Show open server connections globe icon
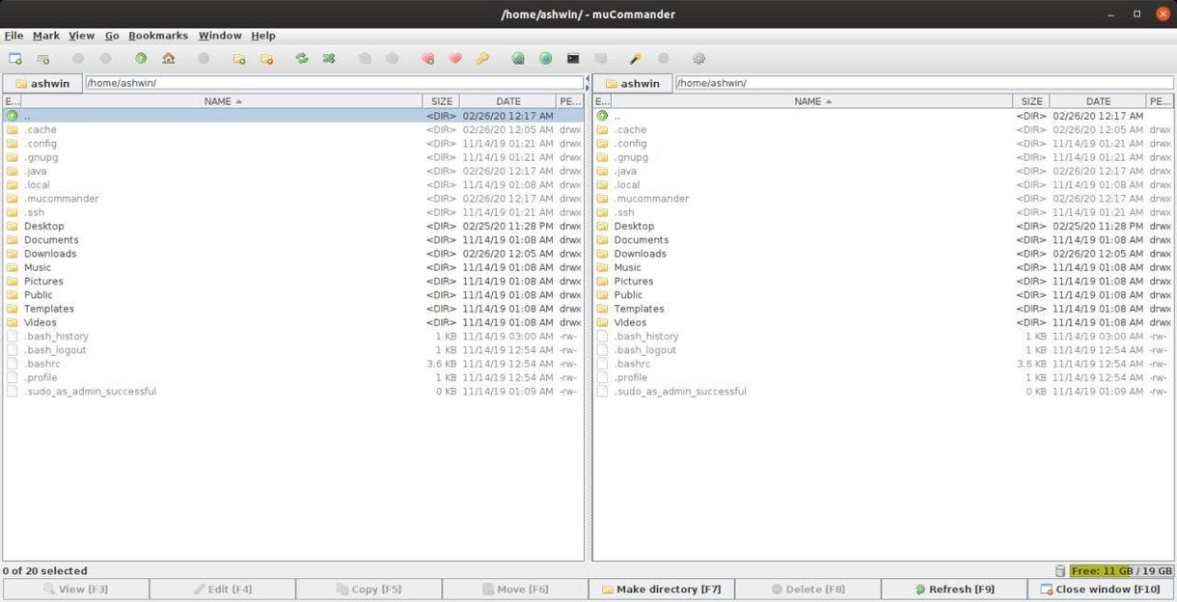Viewport: 1177px width, 602px height. coord(546,59)
